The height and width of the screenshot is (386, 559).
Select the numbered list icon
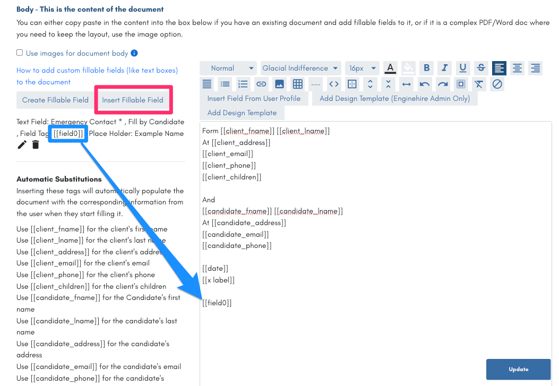243,84
